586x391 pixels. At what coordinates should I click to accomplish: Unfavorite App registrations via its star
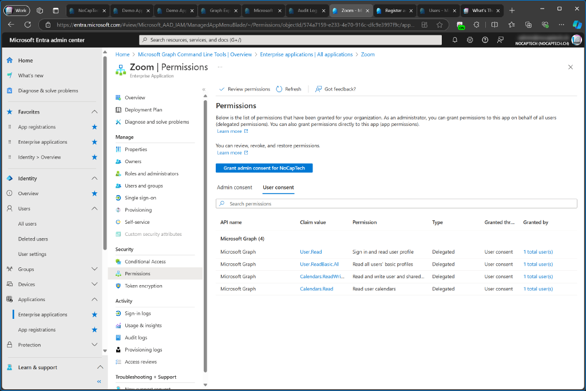click(94, 127)
